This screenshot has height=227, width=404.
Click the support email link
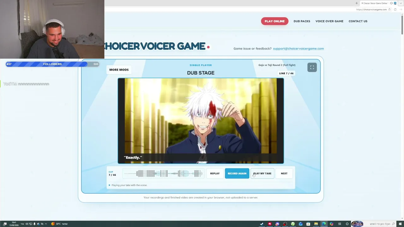(298, 49)
